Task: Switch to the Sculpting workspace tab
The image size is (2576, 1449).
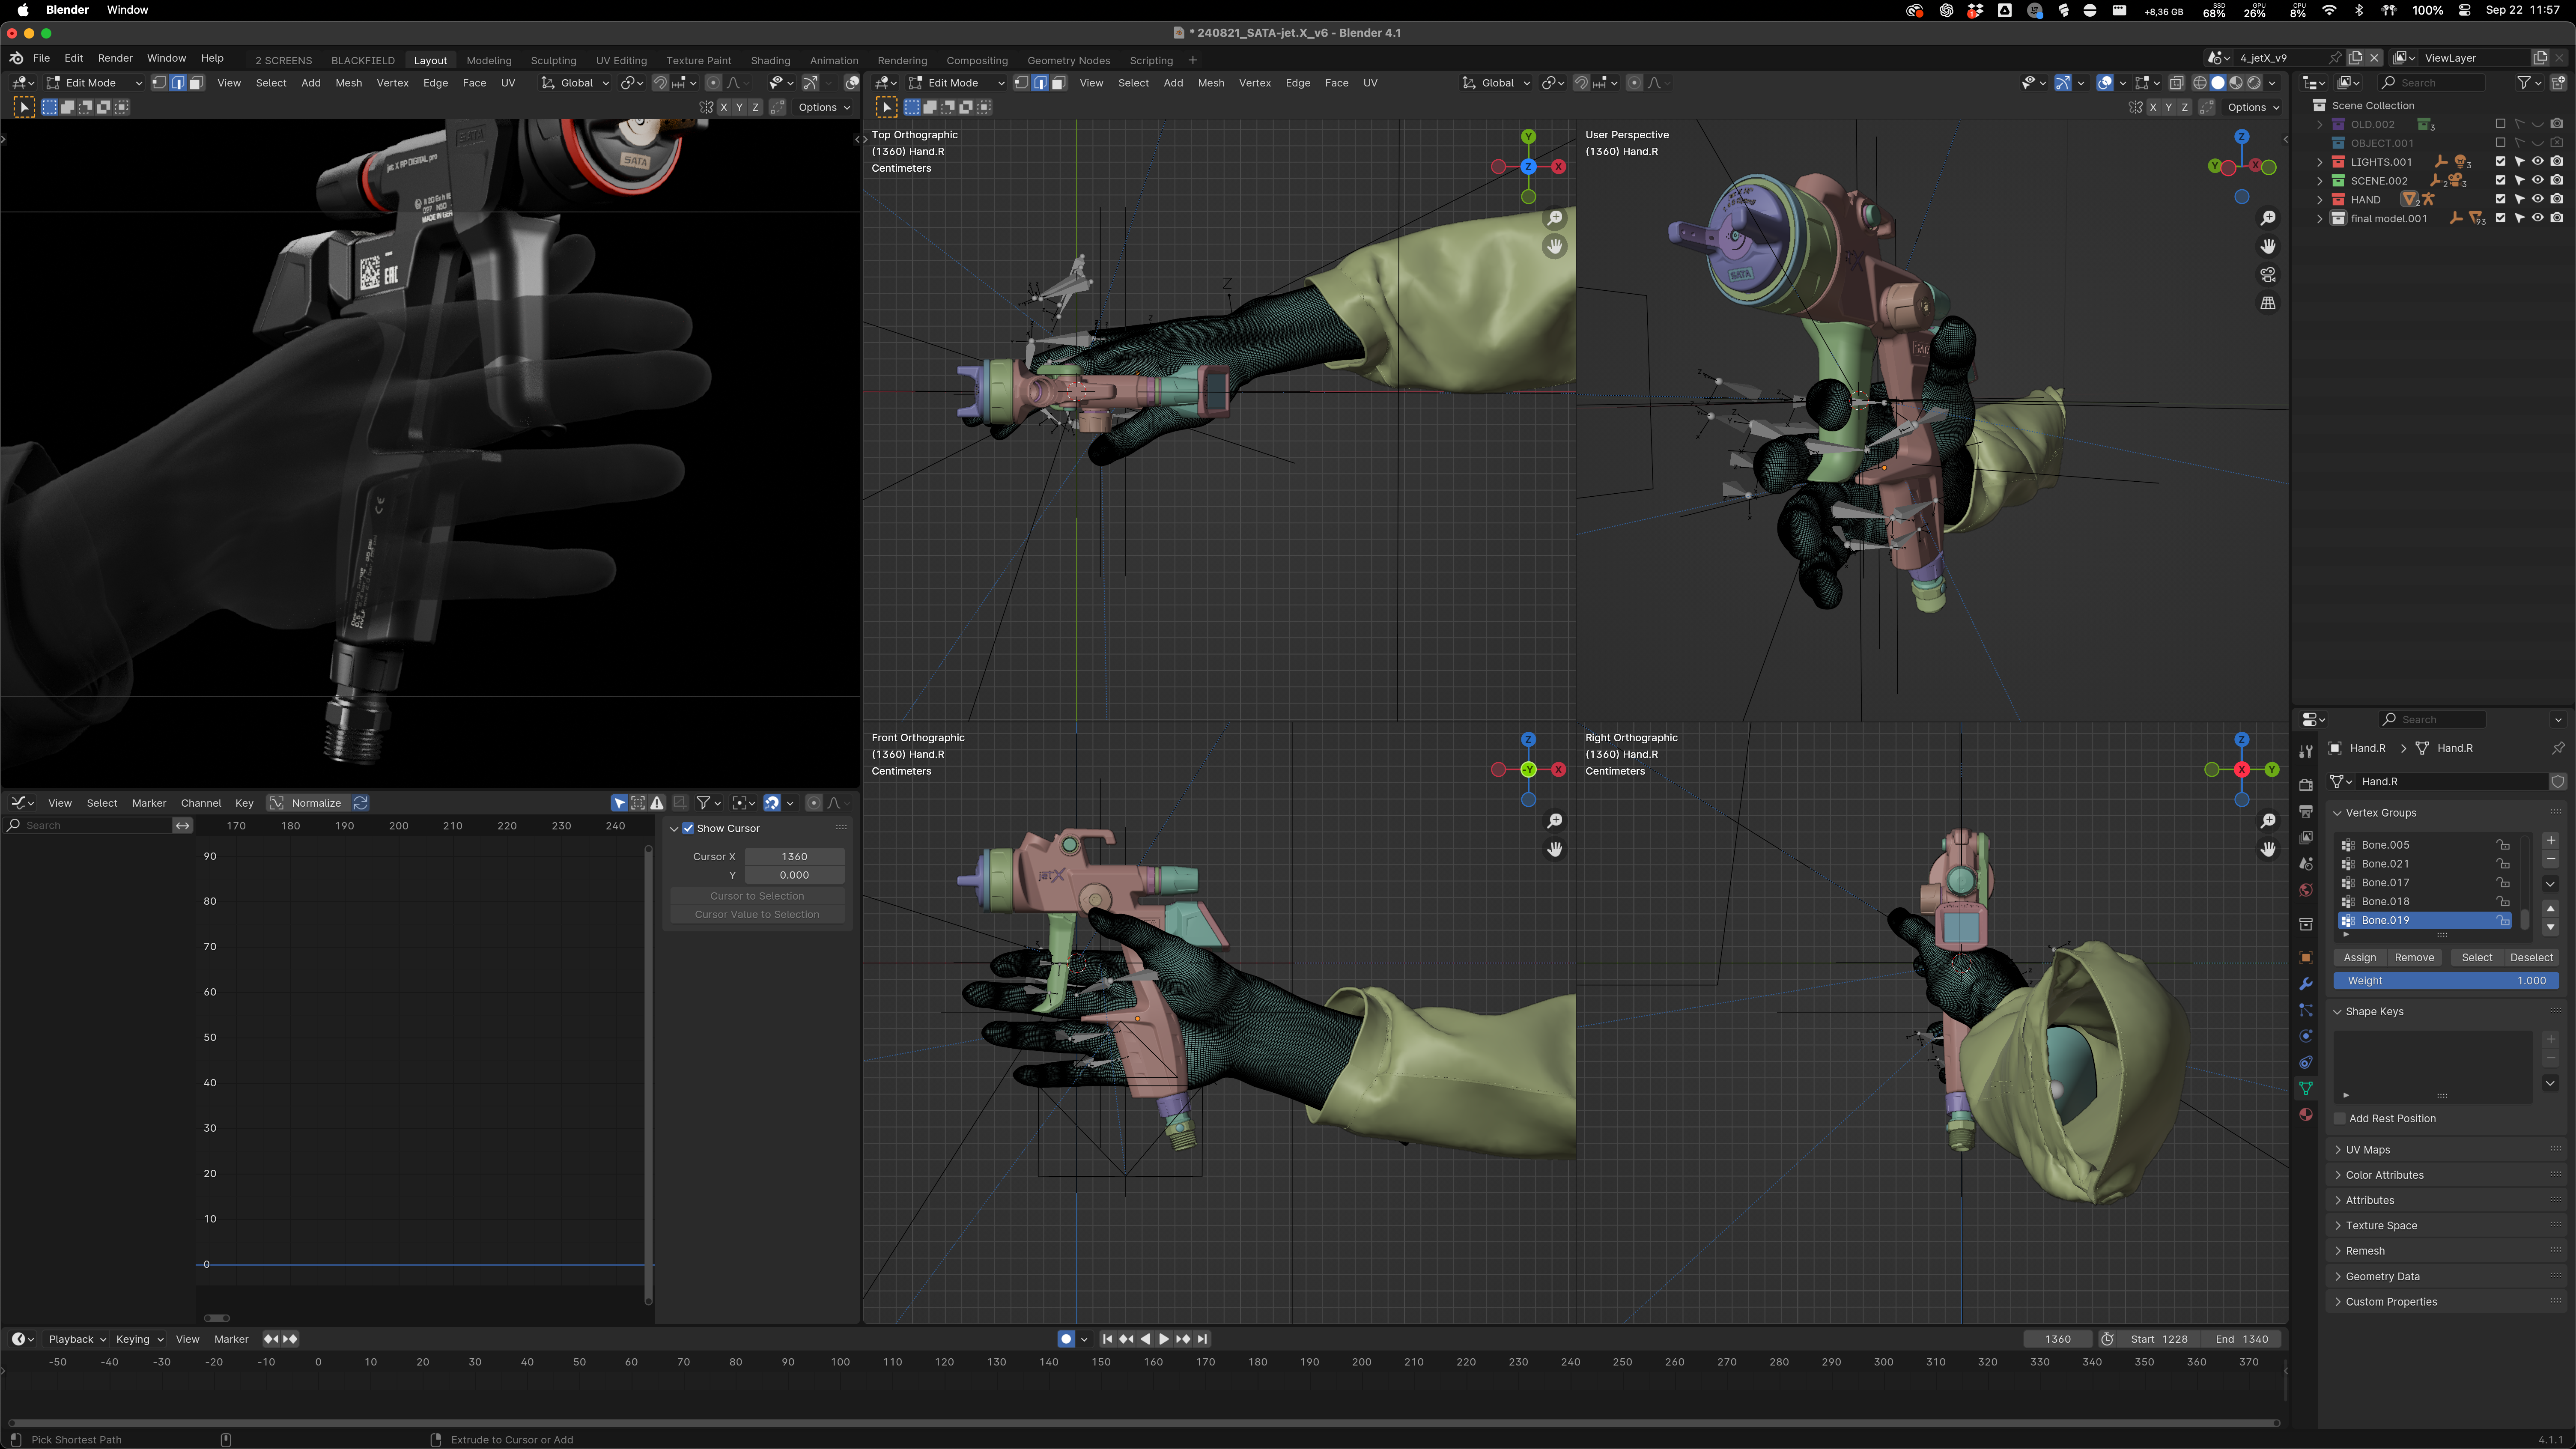Action: click(x=553, y=60)
